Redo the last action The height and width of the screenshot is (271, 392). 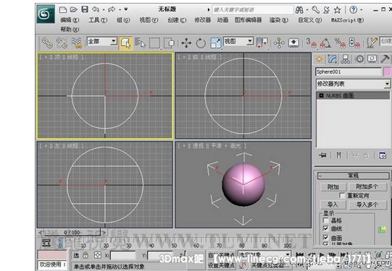pos(112,9)
